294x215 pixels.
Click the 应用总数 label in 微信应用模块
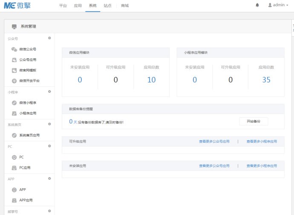[152, 67]
